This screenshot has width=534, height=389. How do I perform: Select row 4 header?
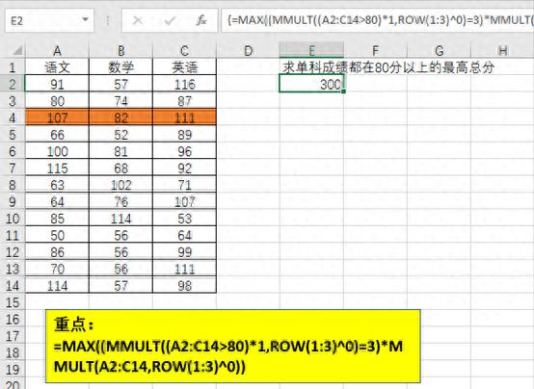coord(13,117)
